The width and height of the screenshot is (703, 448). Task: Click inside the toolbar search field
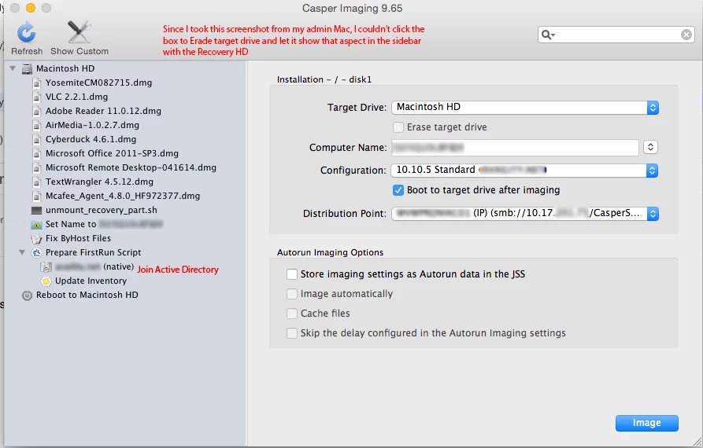pos(616,35)
